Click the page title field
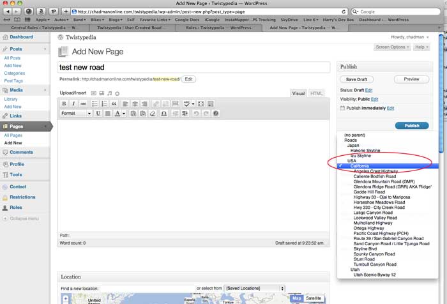The width and height of the screenshot is (447, 304). 194,67
